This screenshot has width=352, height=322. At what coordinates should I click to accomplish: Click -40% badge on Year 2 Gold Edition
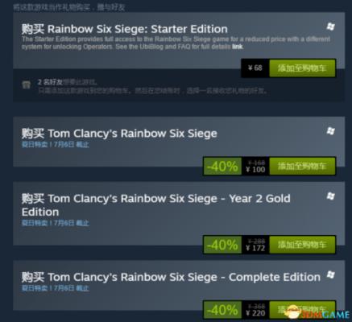222,245
